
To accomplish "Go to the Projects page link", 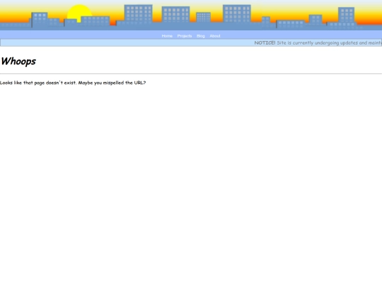I will click(185, 36).
